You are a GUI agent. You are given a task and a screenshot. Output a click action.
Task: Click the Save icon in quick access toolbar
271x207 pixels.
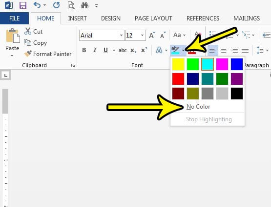pos(23,5)
